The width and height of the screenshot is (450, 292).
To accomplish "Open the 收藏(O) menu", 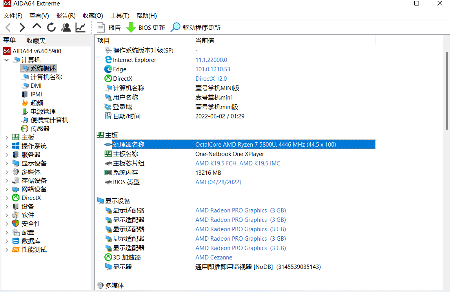I will [x=93, y=16].
